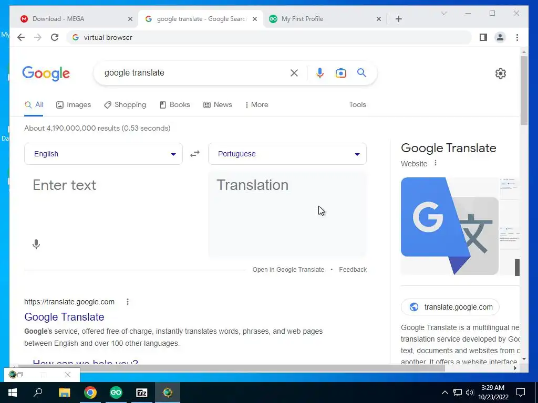Click the page vertical scrollbar thumb
Screen dimensions: 538x403
point(524,90)
